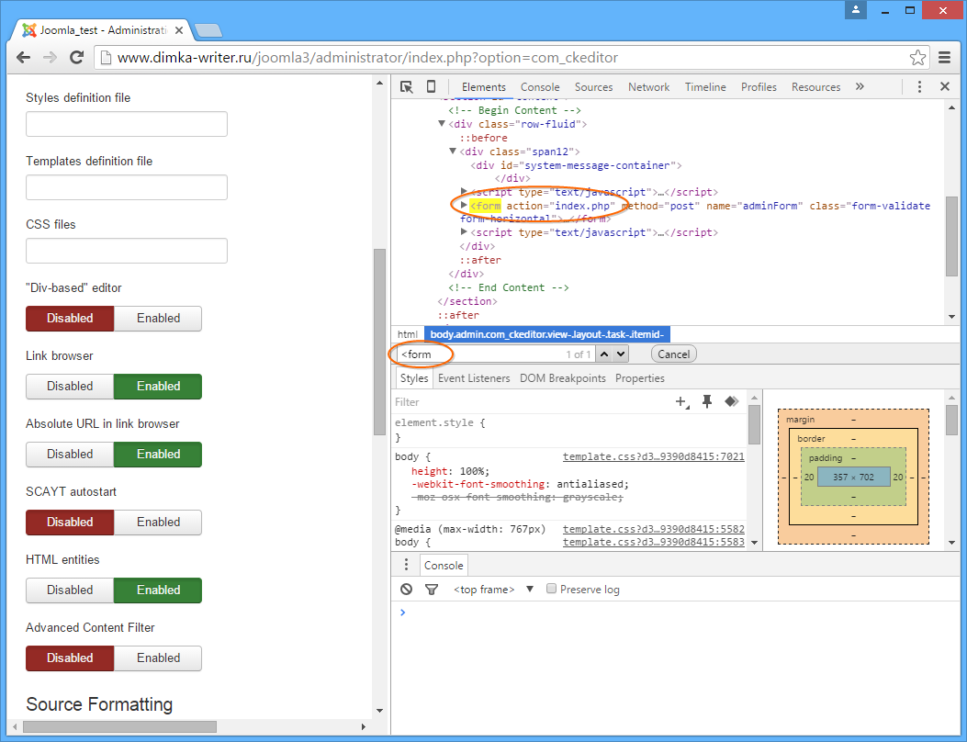Set SCAYT autostart to Enabled
Viewport: 967px width, 742px height.
click(x=158, y=522)
